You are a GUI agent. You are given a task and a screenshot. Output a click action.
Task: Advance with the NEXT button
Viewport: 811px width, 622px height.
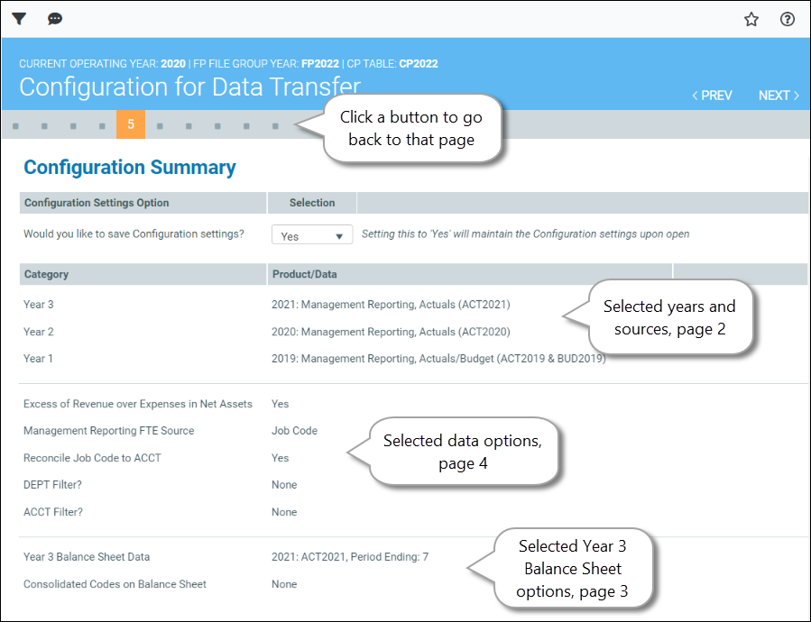point(779,96)
